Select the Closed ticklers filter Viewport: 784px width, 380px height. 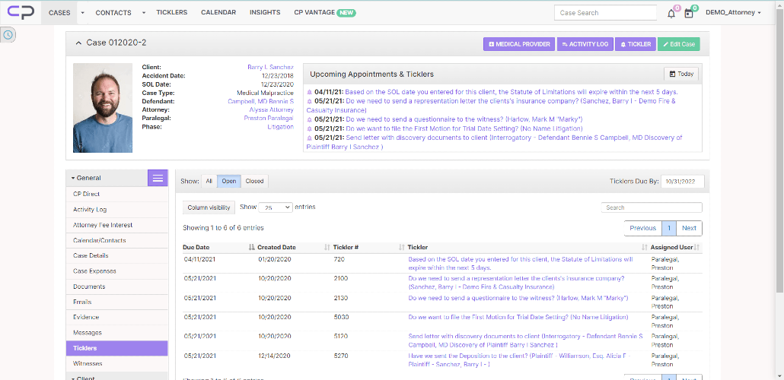(254, 182)
